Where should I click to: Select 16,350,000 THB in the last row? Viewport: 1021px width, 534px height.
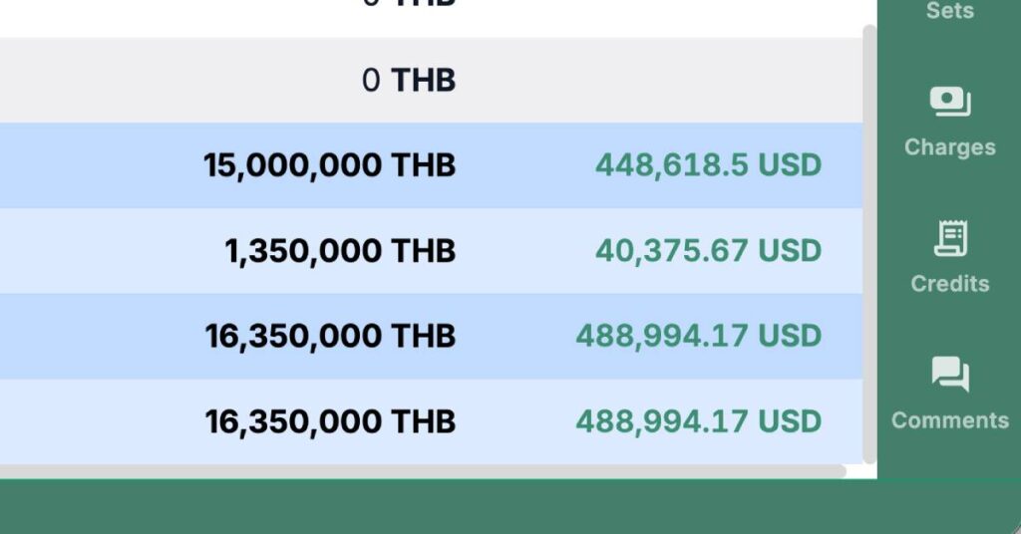coord(330,421)
